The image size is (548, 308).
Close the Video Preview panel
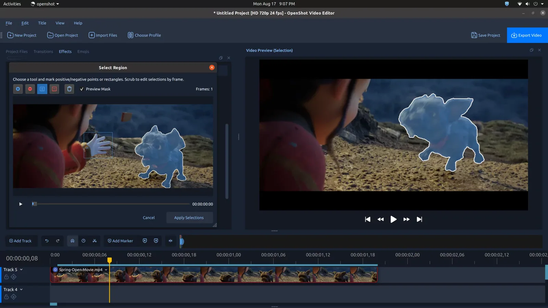pos(539,50)
